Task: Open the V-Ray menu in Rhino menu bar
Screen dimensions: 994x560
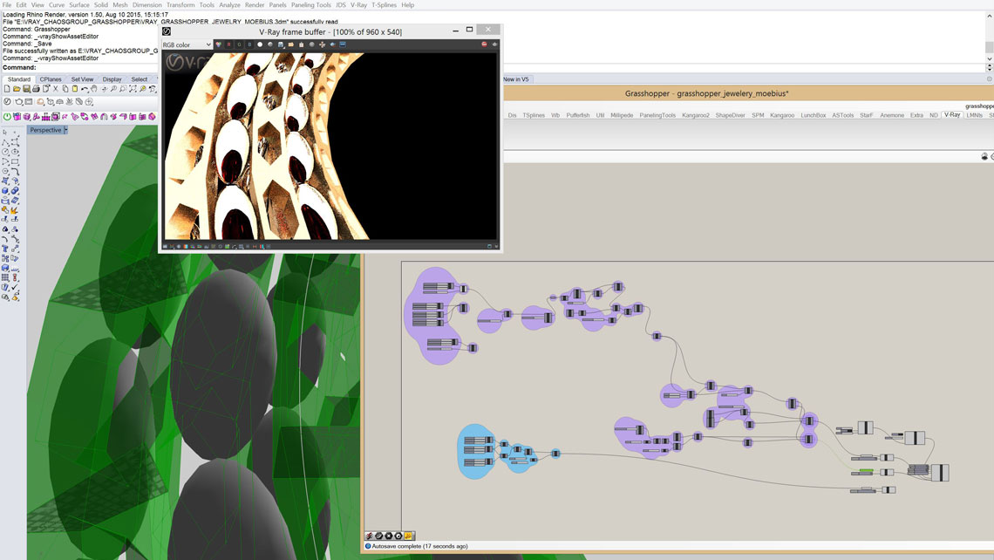Action: pyautogui.click(x=359, y=4)
